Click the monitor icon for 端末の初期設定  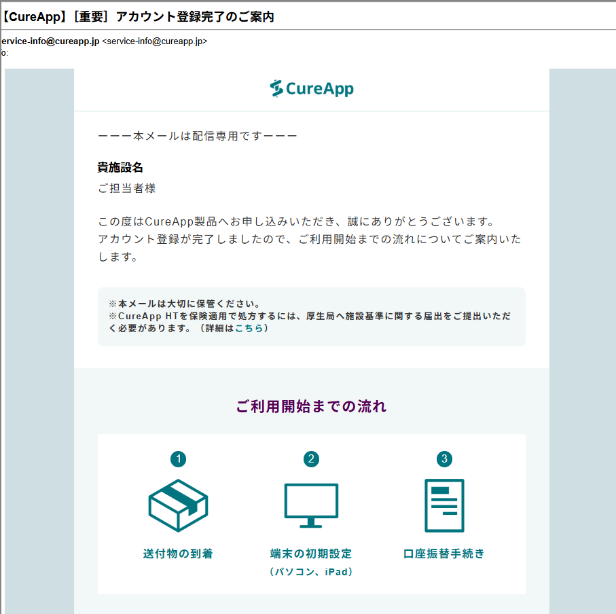pos(311,505)
